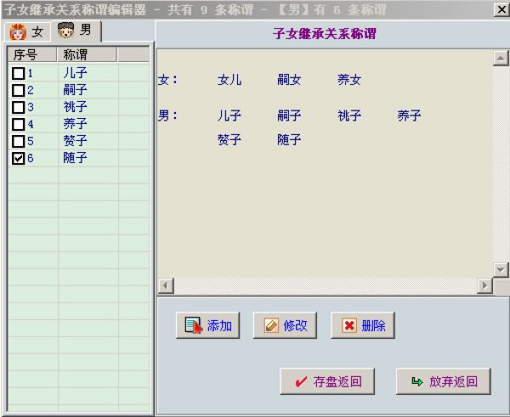510x417 pixels.
Task: Click the 称谓 column header
Action: tap(87, 54)
